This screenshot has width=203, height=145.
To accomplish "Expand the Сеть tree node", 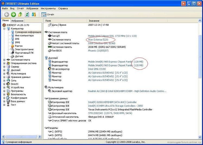I will pos(4,81).
